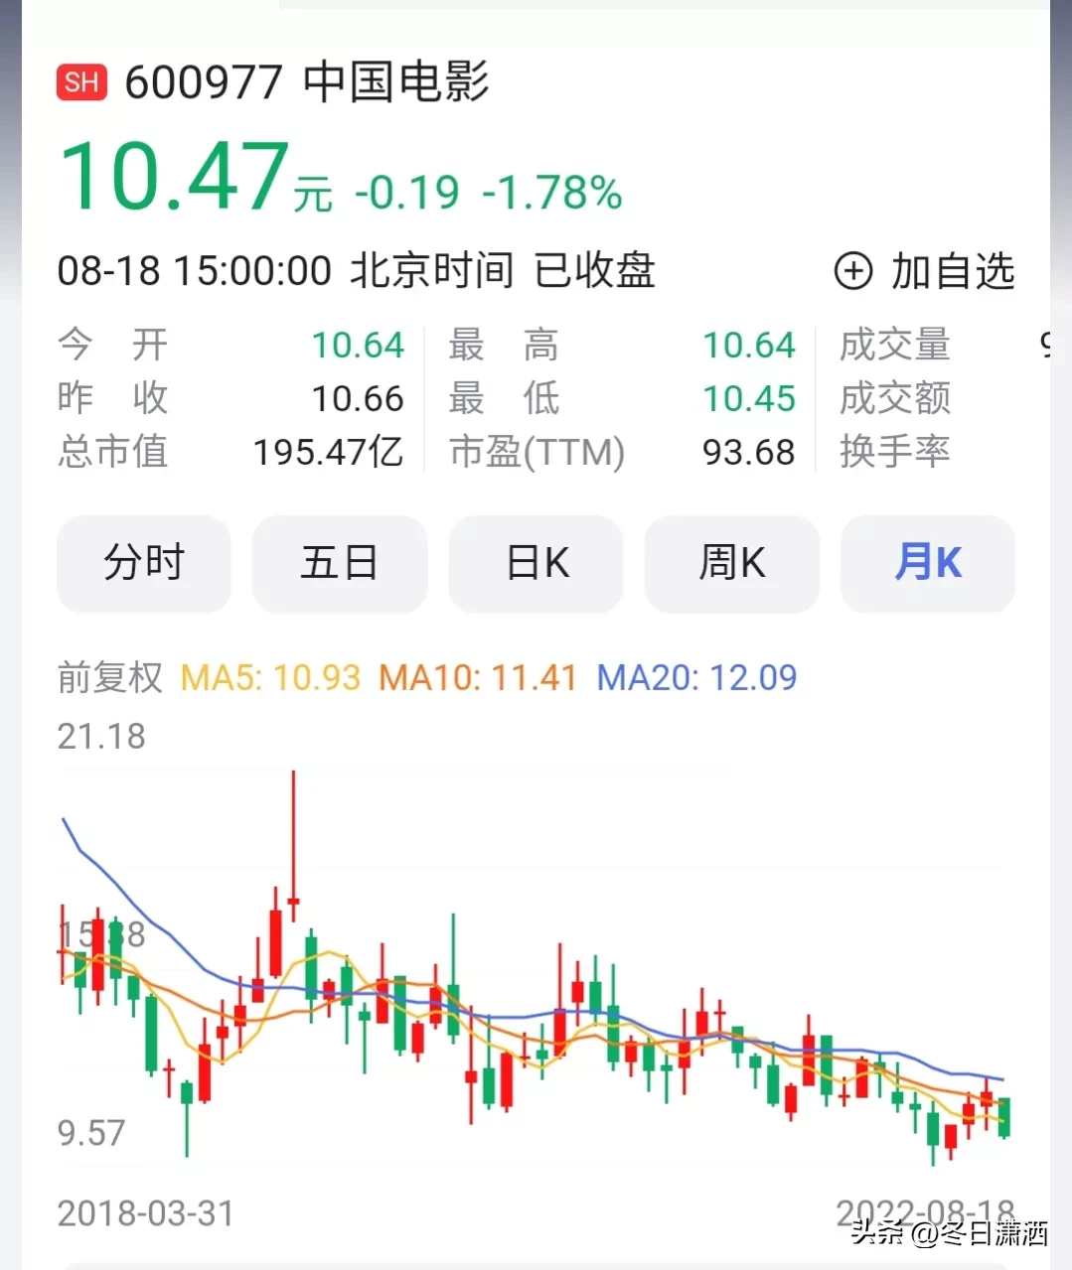Tap the timestamp 08-18 15:00:00 北京时间
Screen dimensions: 1072x1270
(x=285, y=271)
